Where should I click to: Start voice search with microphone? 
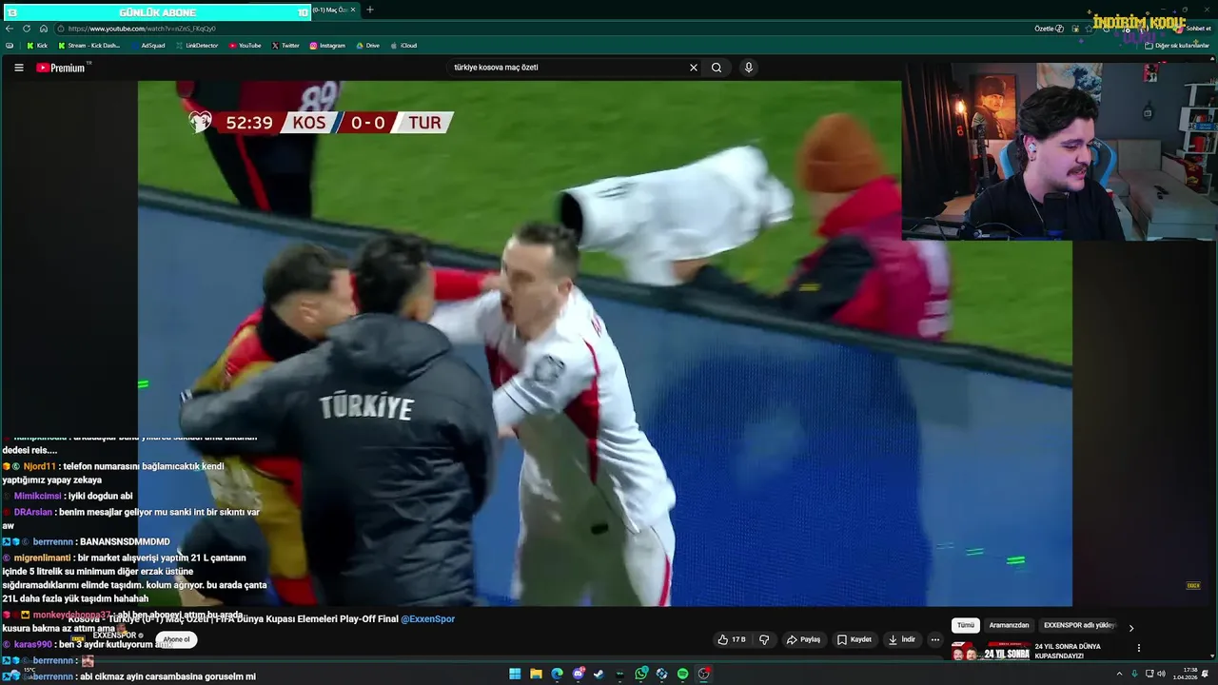[749, 68]
